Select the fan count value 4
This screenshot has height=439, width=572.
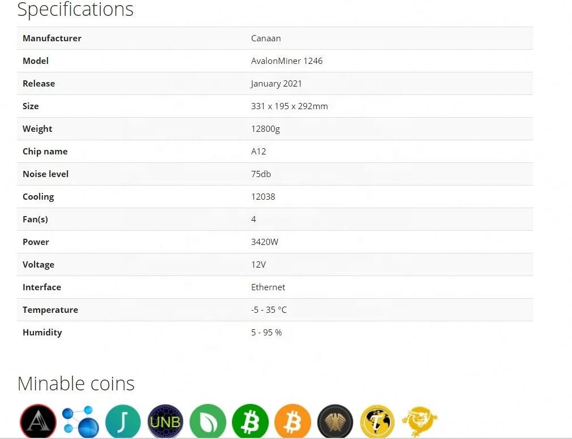[253, 219]
